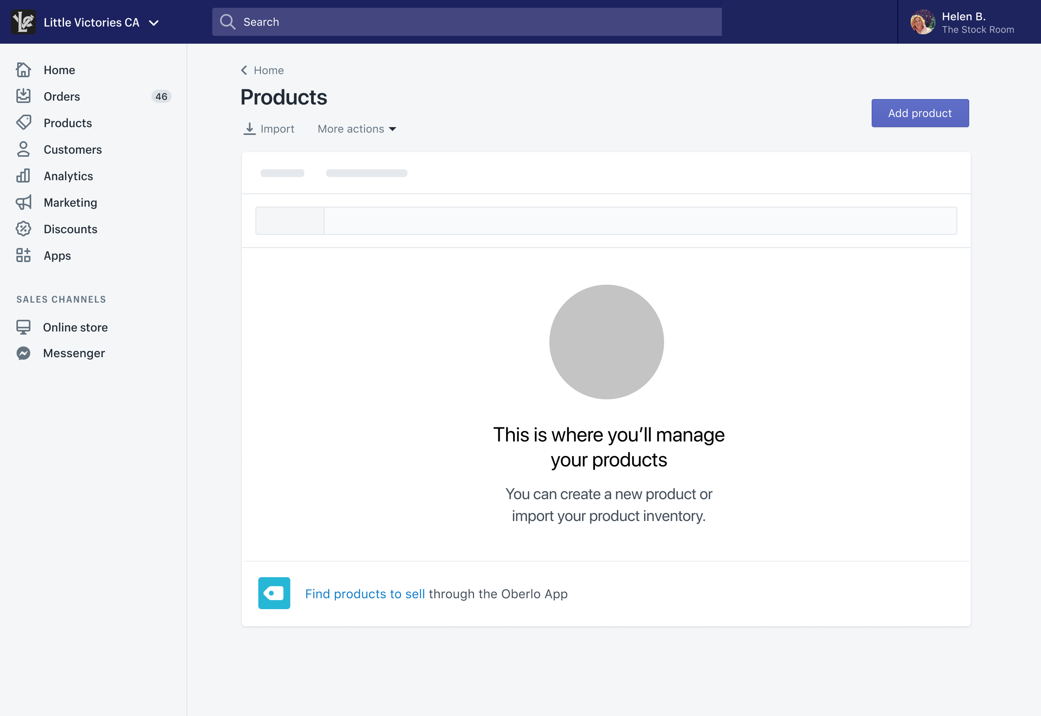Click the Orders count badge 46
The width and height of the screenshot is (1041, 716).
coord(161,96)
